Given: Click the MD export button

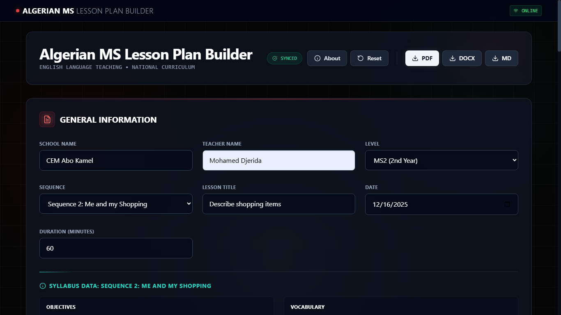Looking at the screenshot, I should pyautogui.click(x=501, y=58).
